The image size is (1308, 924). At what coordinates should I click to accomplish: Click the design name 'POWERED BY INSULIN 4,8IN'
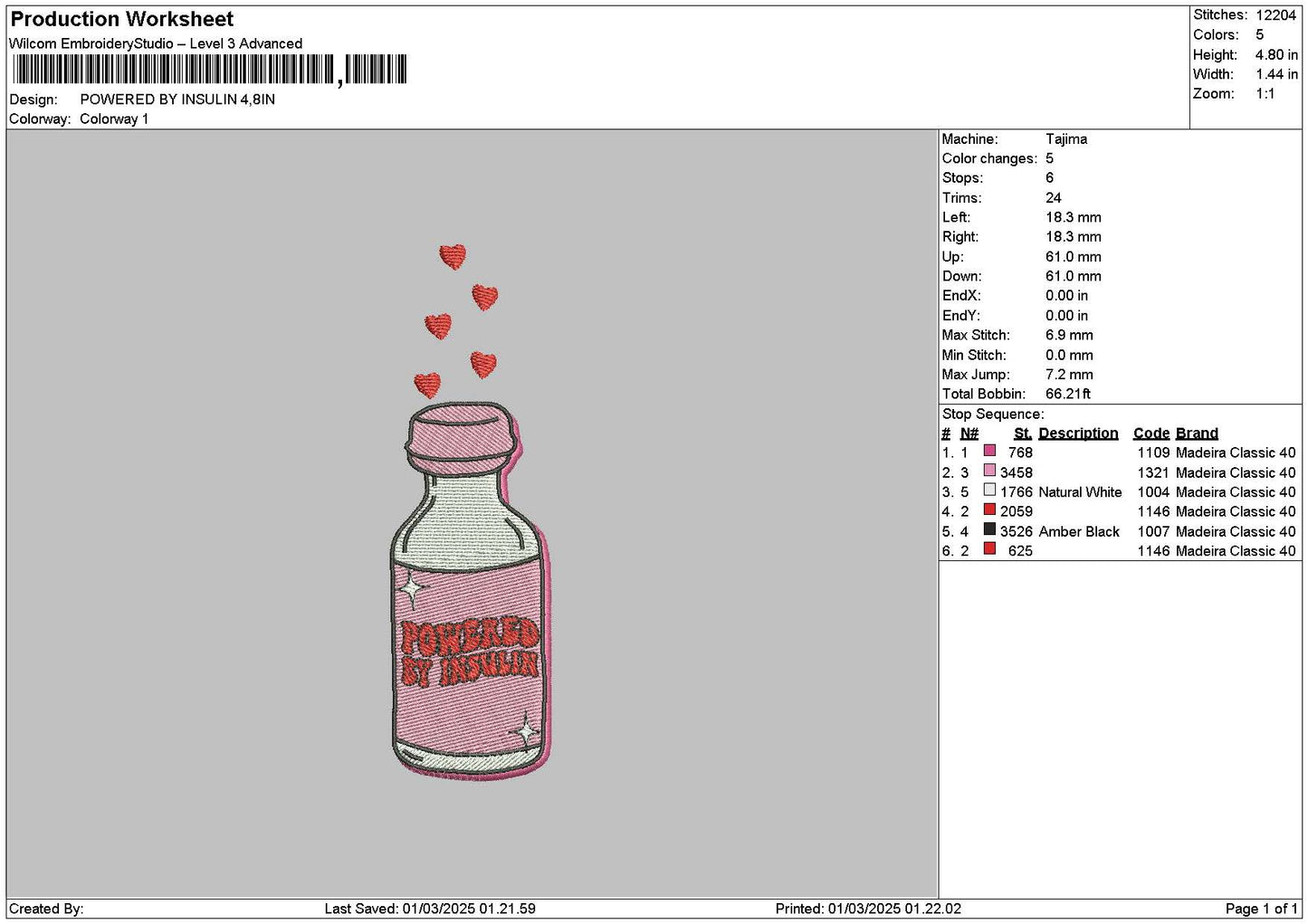pos(177,100)
